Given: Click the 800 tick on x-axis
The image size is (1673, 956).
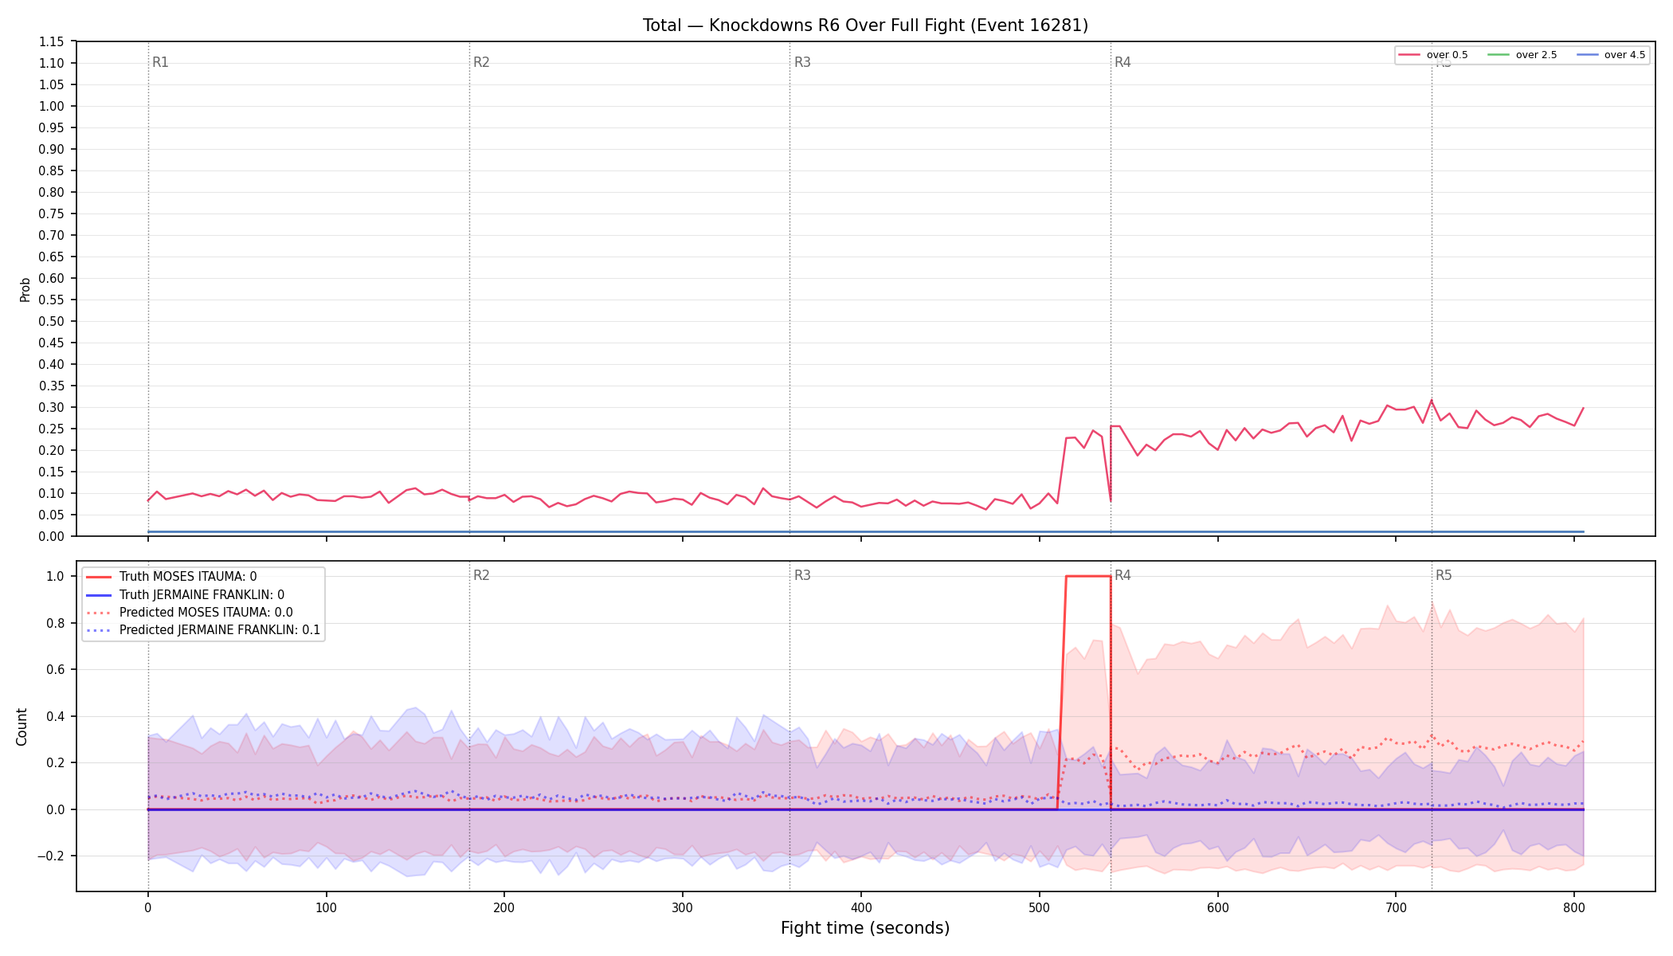Looking at the screenshot, I should [1573, 907].
